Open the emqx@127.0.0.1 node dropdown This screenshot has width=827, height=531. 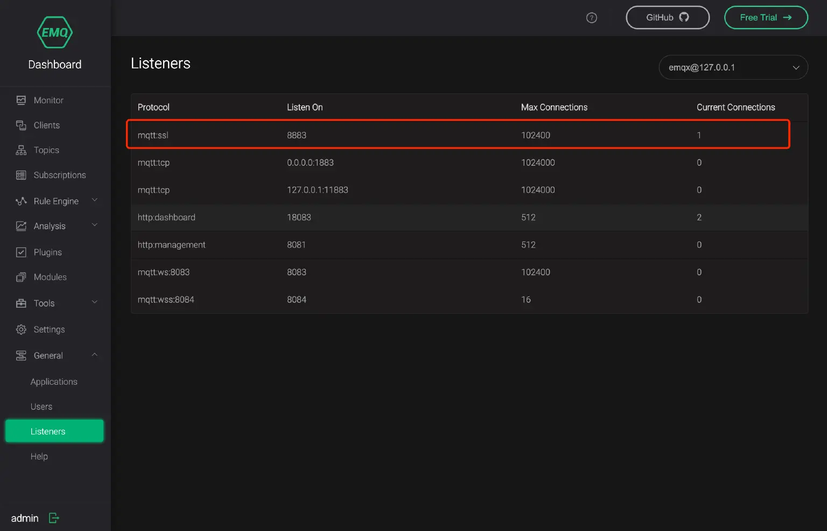733,67
